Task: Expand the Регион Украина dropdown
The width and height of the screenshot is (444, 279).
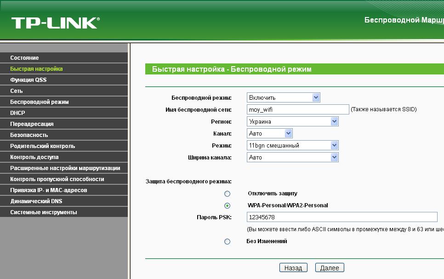Action: (292, 121)
